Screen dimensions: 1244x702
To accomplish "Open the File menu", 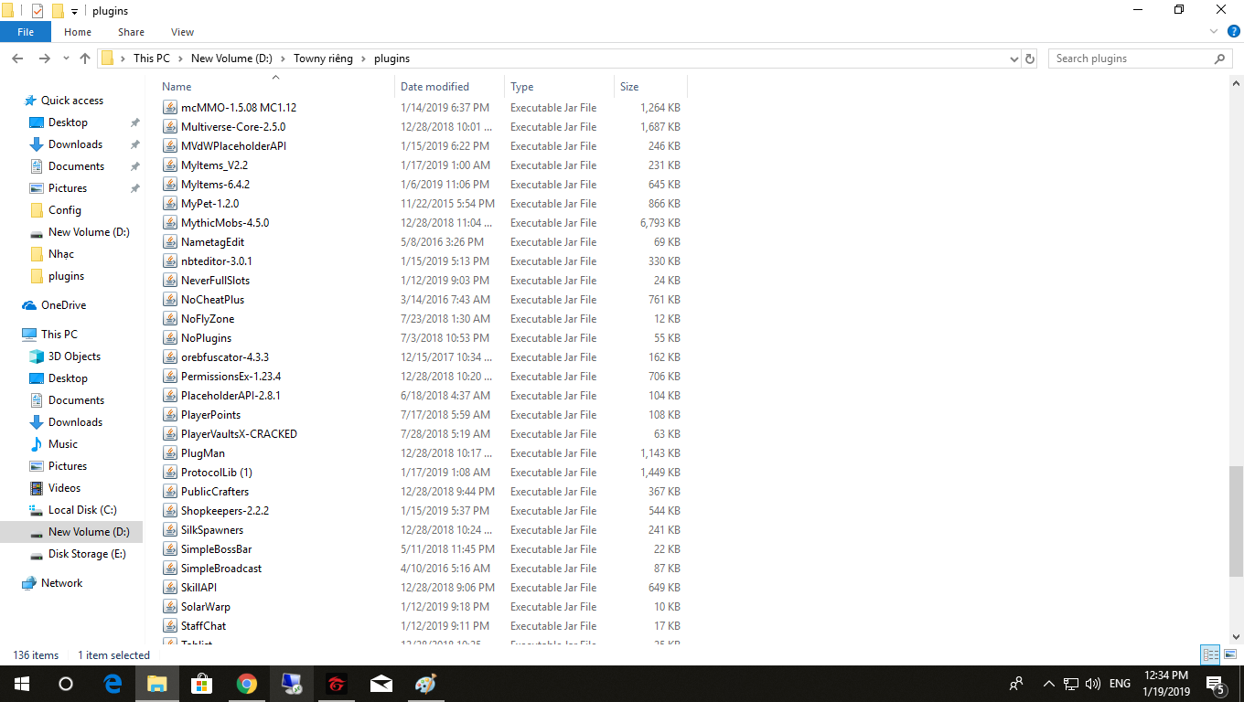I will (26, 31).
